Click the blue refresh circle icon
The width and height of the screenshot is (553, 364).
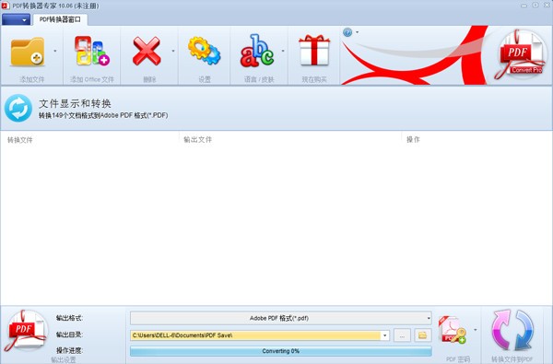pos(18,108)
